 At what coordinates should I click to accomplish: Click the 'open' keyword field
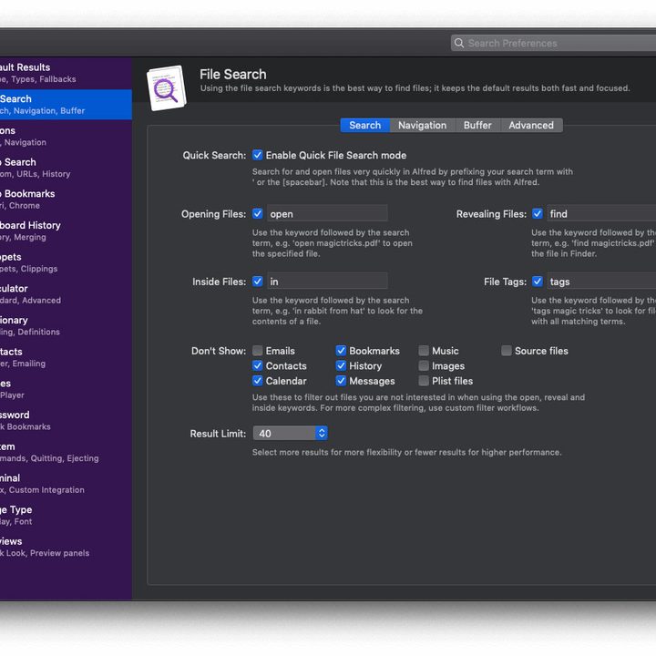(x=327, y=213)
